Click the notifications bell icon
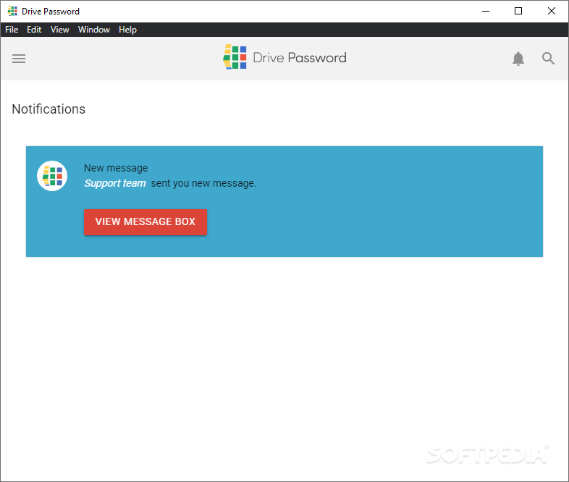 [x=518, y=59]
